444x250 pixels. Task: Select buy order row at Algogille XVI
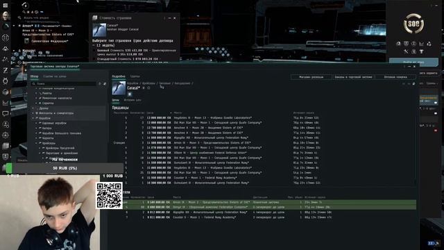pyautogui.click(x=269, y=212)
